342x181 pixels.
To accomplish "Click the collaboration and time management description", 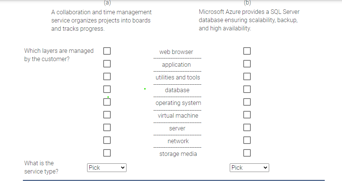I will point(101,20).
